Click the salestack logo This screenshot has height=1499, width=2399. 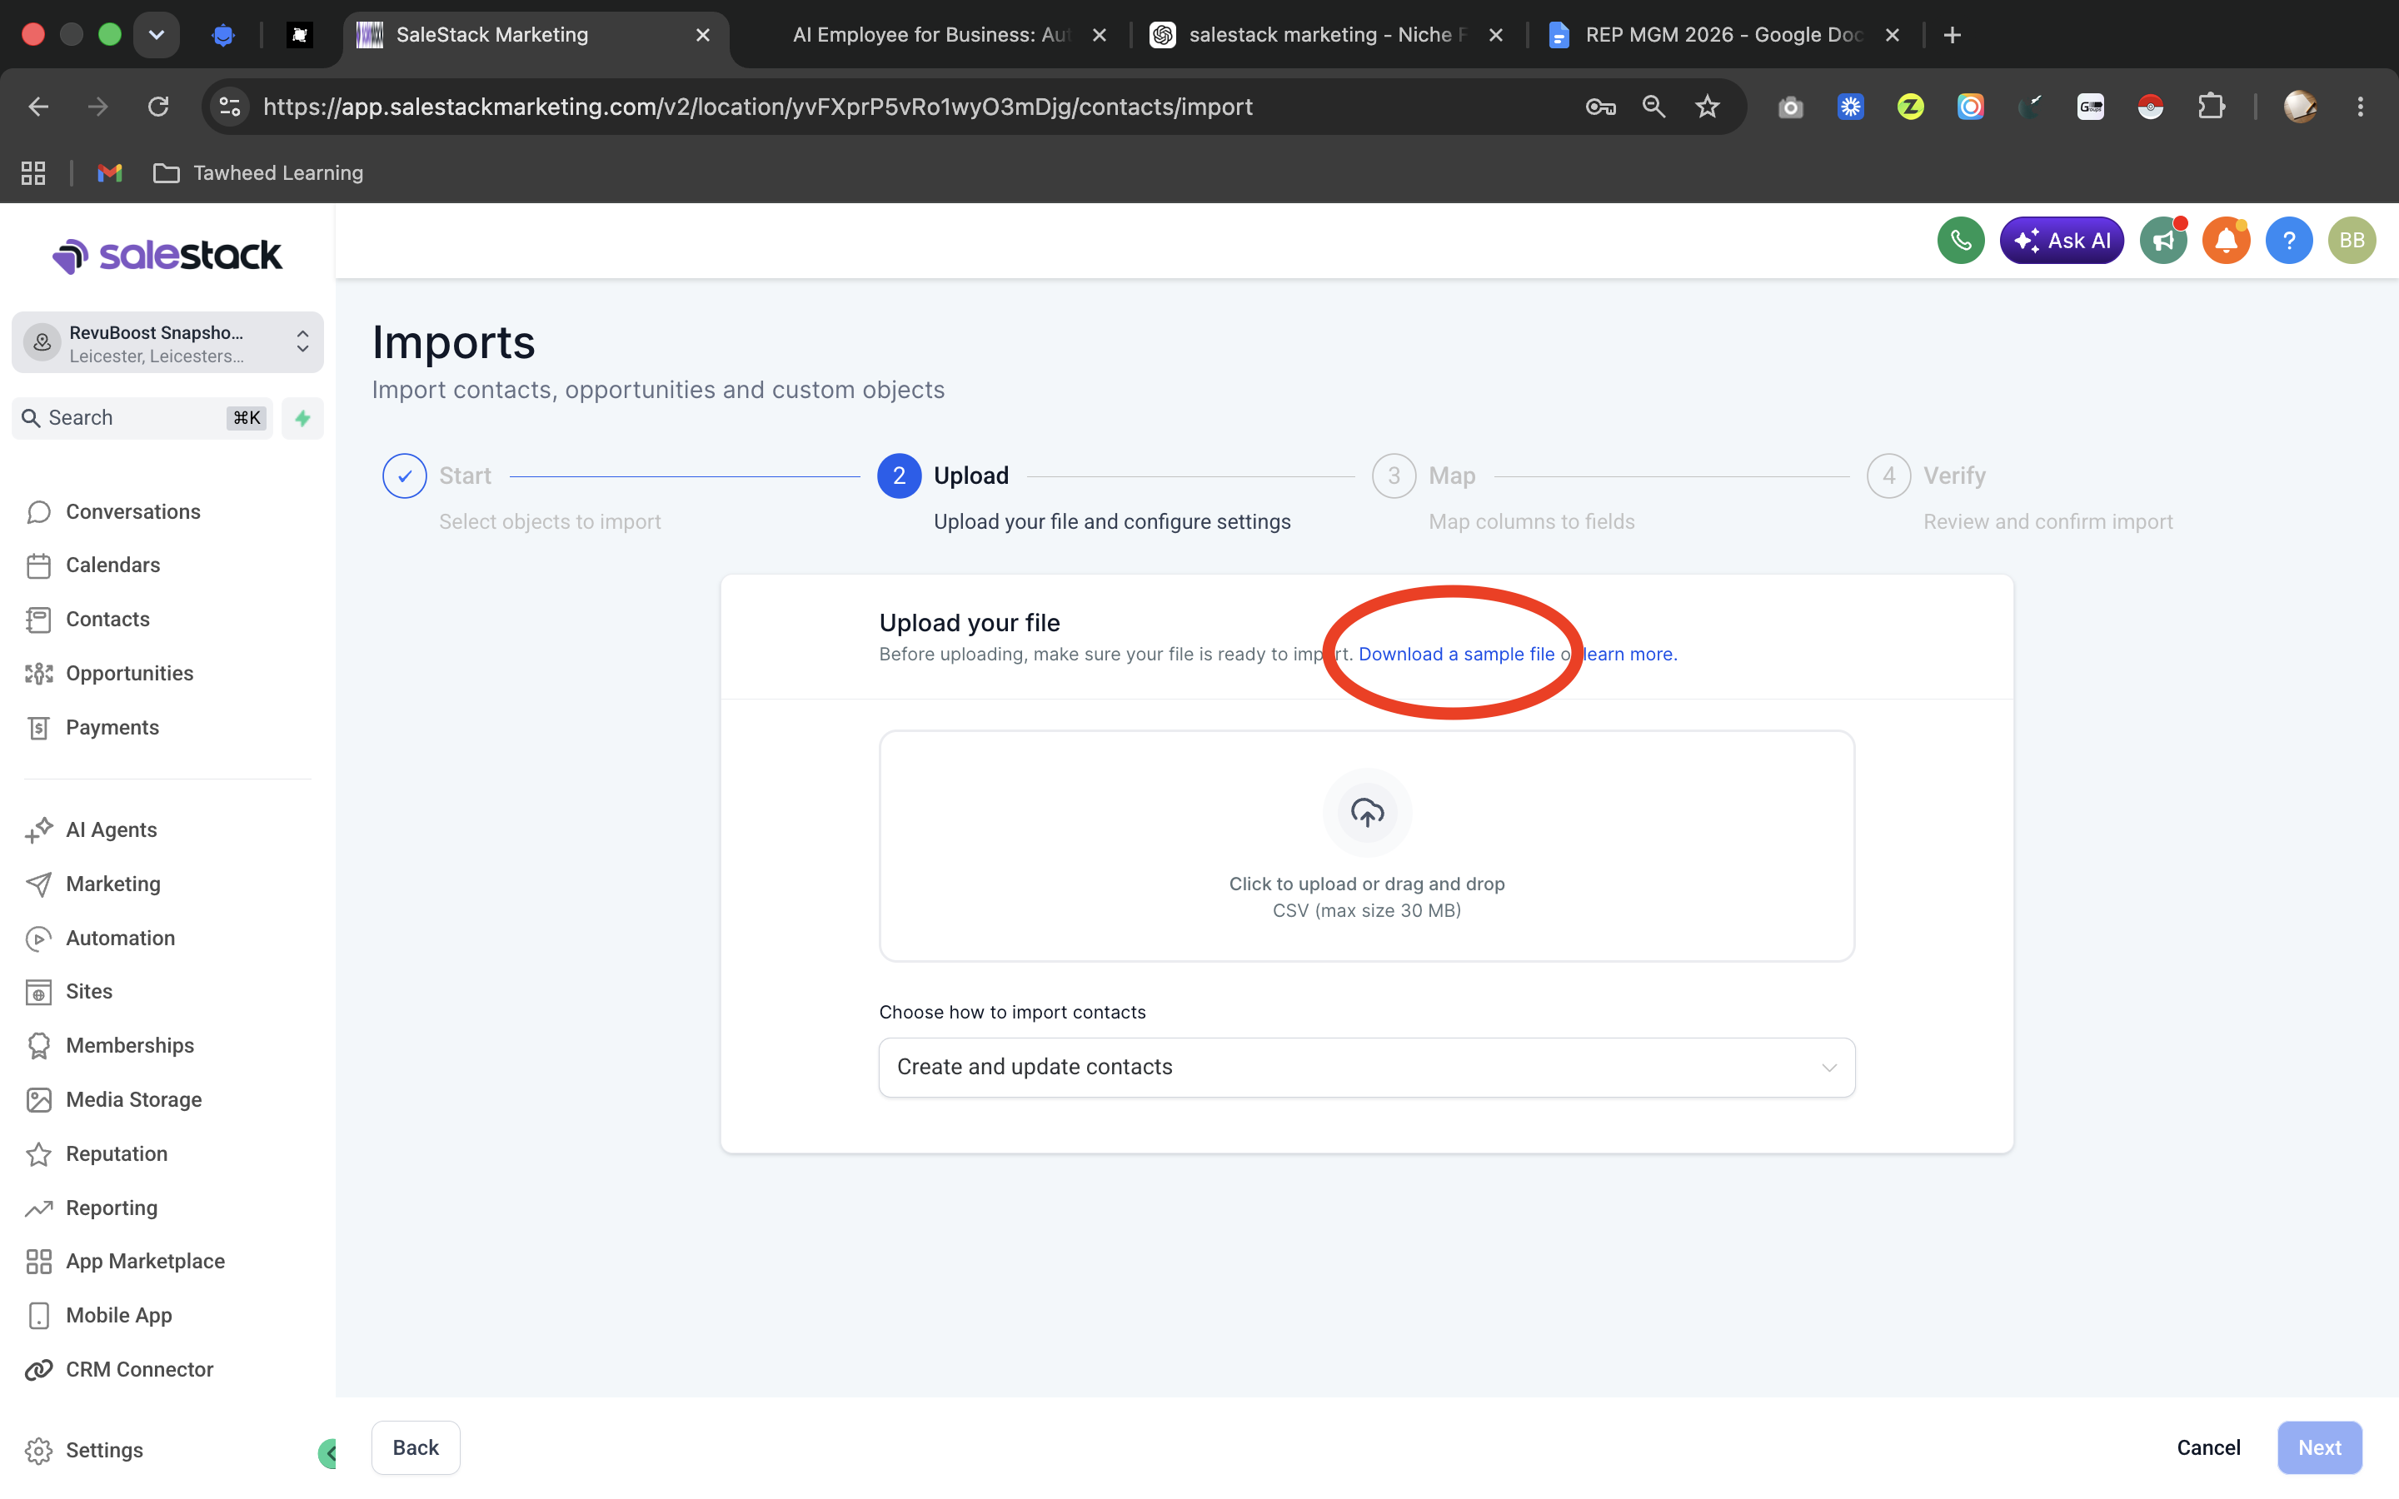(167, 256)
